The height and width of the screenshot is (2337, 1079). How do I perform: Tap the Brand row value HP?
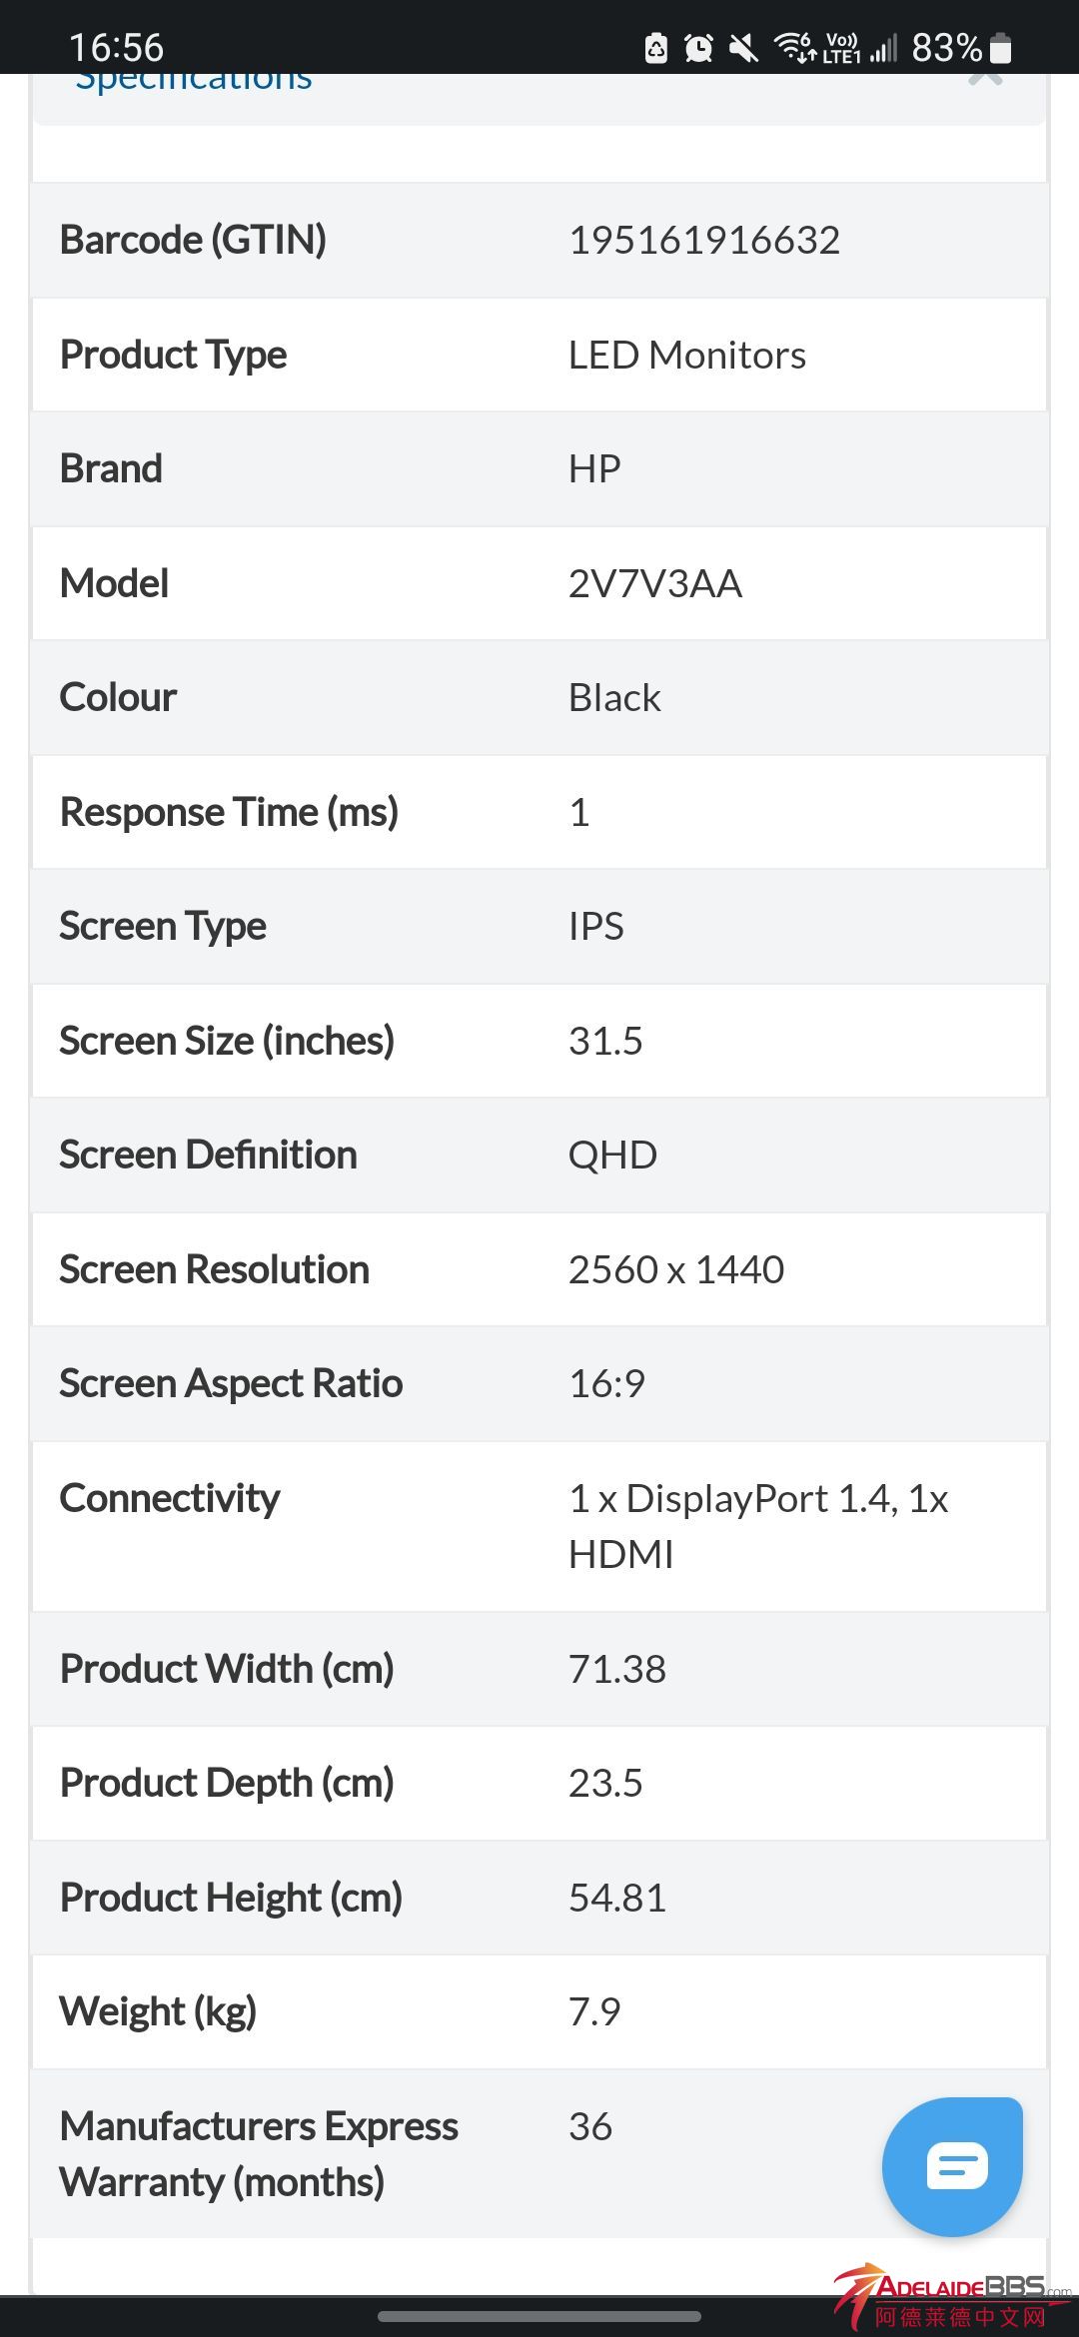(594, 468)
